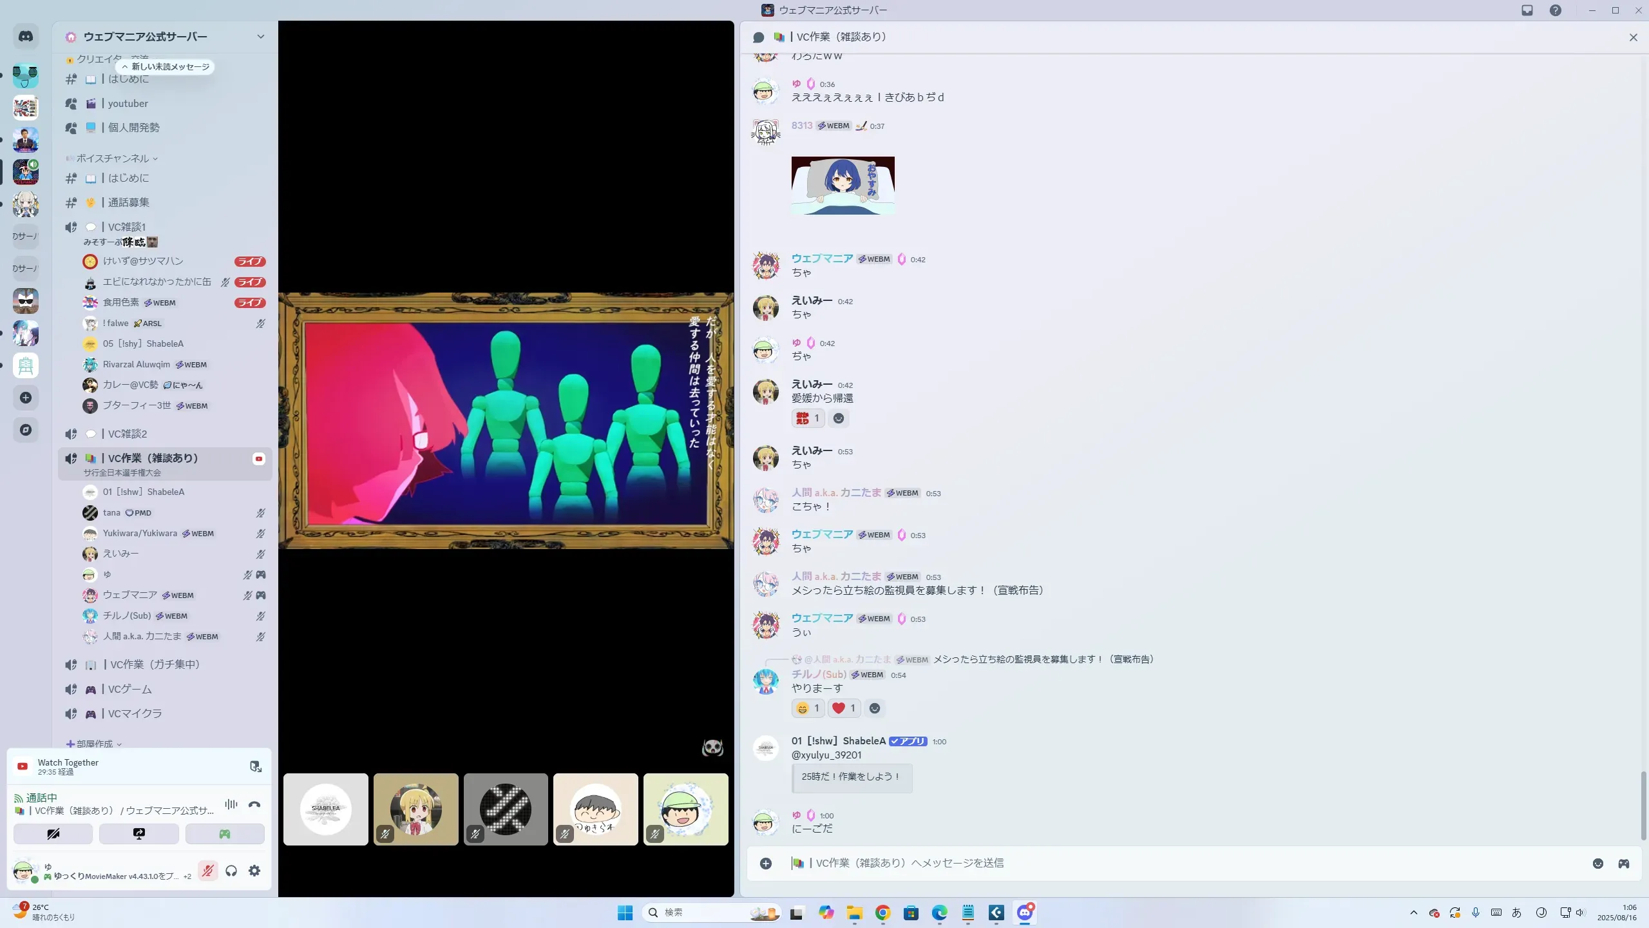Image resolution: width=1649 pixels, height=928 pixels.
Task: Open noise suppression waveform settings
Action: tap(231, 804)
